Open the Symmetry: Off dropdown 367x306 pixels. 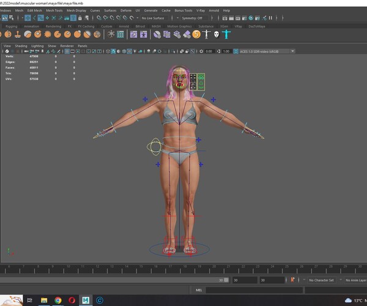[194, 18]
